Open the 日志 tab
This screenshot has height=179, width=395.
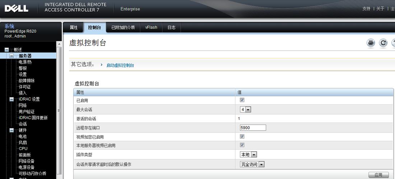pos(171,27)
